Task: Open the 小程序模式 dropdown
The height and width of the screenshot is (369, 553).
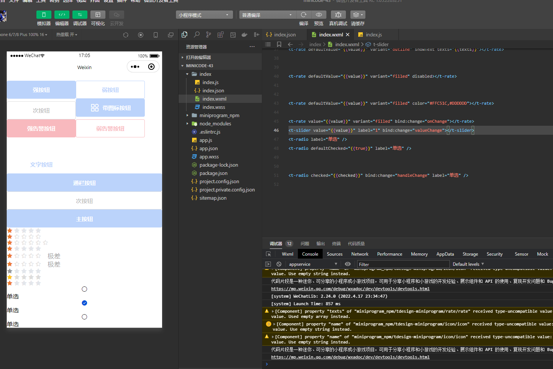Action: pos(204,14)
